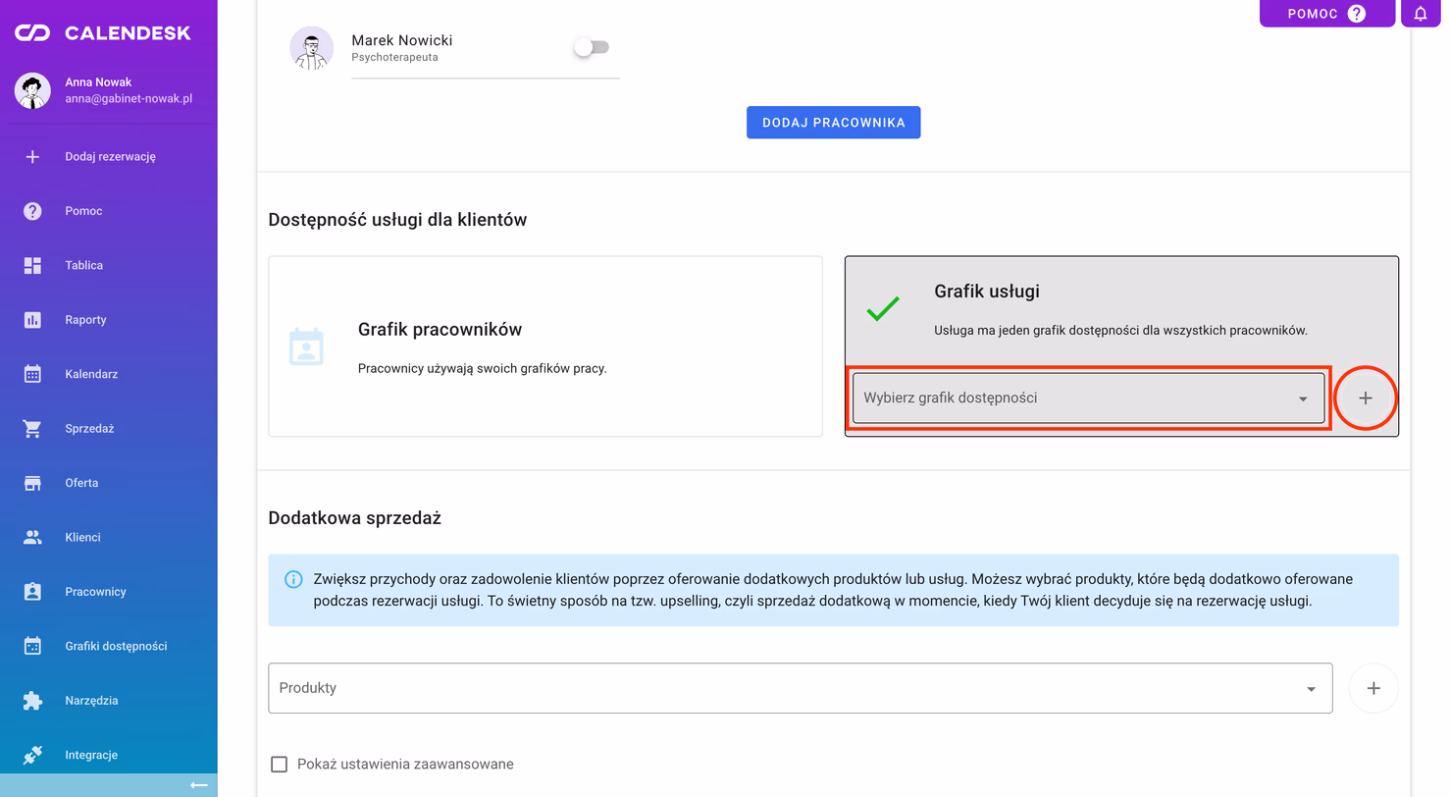Click the plus icon for Dodaj rezerwację
The width and height of the screenshot is (1450, 797).
[x=32, y=156]
